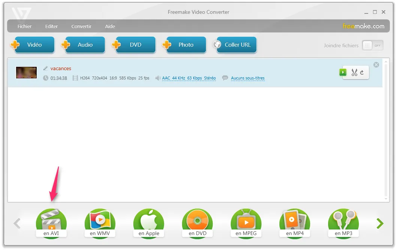Change audio track AAC 44 KHz Stéréo
This screenshot has height=250, width=397.
pos(189,78)
